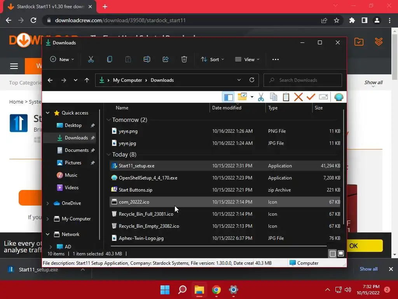
Task: Open the Sort dropdown menu
Action: [x=213, y=60]
